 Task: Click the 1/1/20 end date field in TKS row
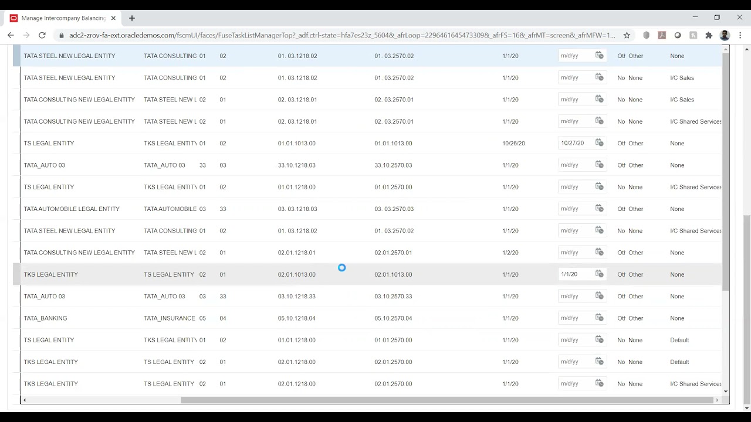(x=576, y=274)
